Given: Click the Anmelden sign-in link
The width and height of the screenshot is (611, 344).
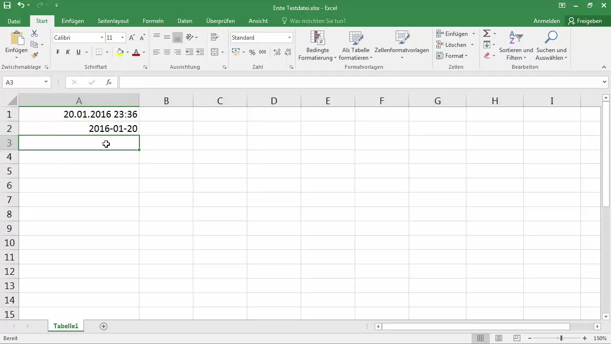Looking at the screenshot, I should 547,21.
